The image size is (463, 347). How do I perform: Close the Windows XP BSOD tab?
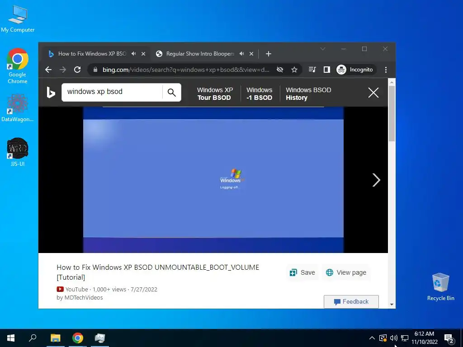click(x=143, y=54)
